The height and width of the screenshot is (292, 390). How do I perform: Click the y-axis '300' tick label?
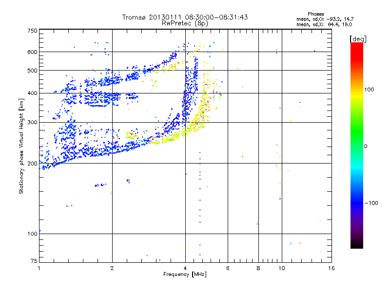click(32, 122)
